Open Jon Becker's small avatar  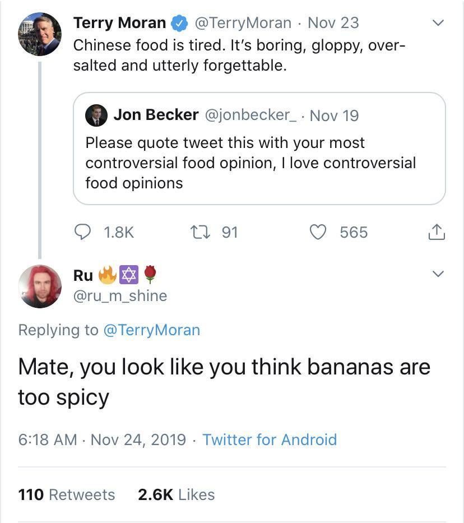click(96, 115)
